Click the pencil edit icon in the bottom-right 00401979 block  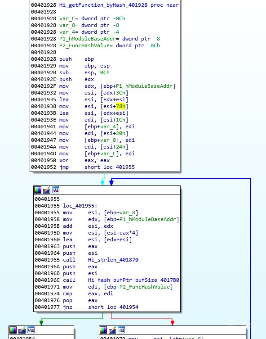(x=112, y=330)
